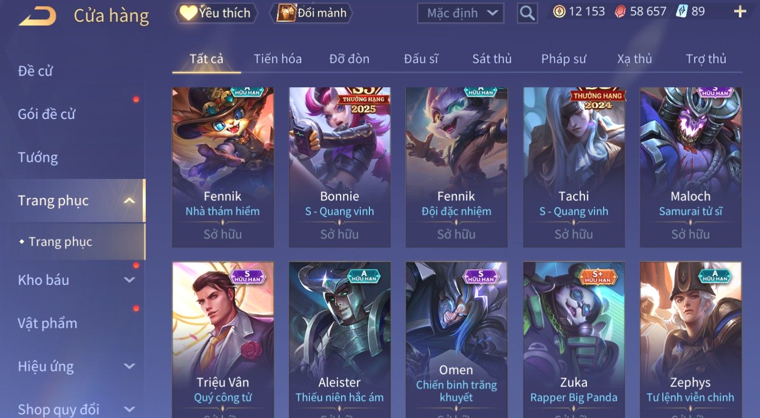This screenshot has width=760, height=418.
Task: Collapse the Trang phục sidebar section
Action: pyautogui.click(x=129, y=201)
